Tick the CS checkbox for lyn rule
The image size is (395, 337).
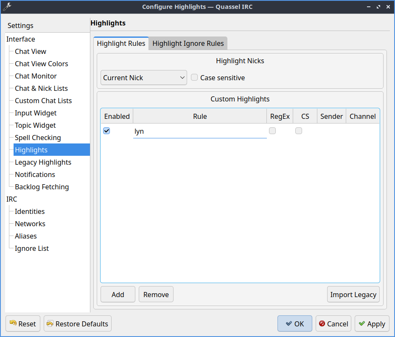(x=299, y=131)
